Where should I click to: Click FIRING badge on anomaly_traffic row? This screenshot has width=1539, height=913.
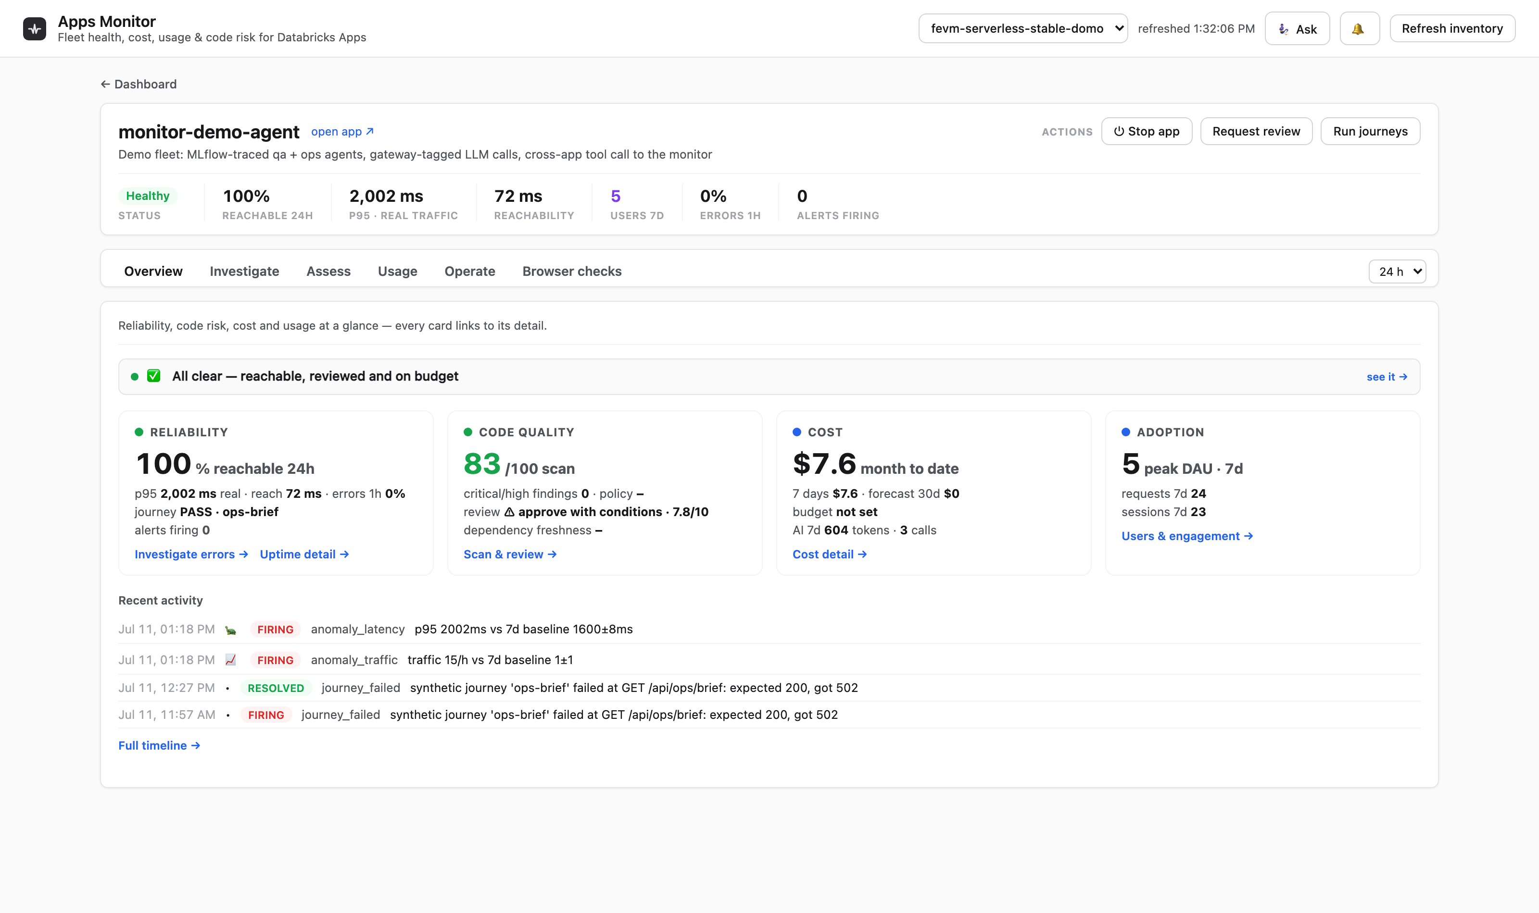275,660
